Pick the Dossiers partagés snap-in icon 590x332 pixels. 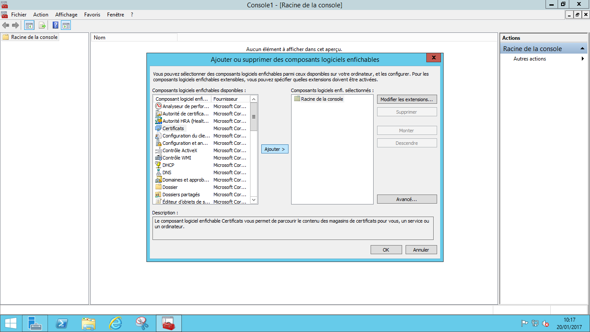[x=159, y=195]
